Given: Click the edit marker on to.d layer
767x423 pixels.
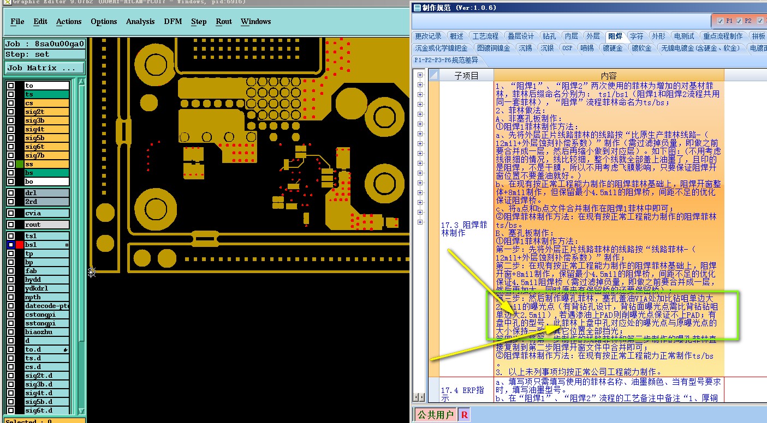Looking at the screenshot, I should point(66,349).
